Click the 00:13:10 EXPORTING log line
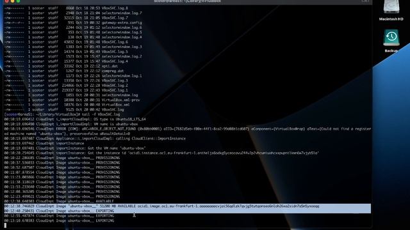This screenshot has height=230, width=410. tap(59, 220)
